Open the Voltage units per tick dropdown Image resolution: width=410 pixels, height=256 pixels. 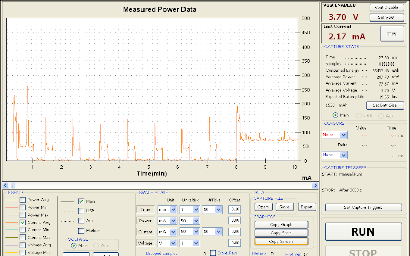(190, 243)
